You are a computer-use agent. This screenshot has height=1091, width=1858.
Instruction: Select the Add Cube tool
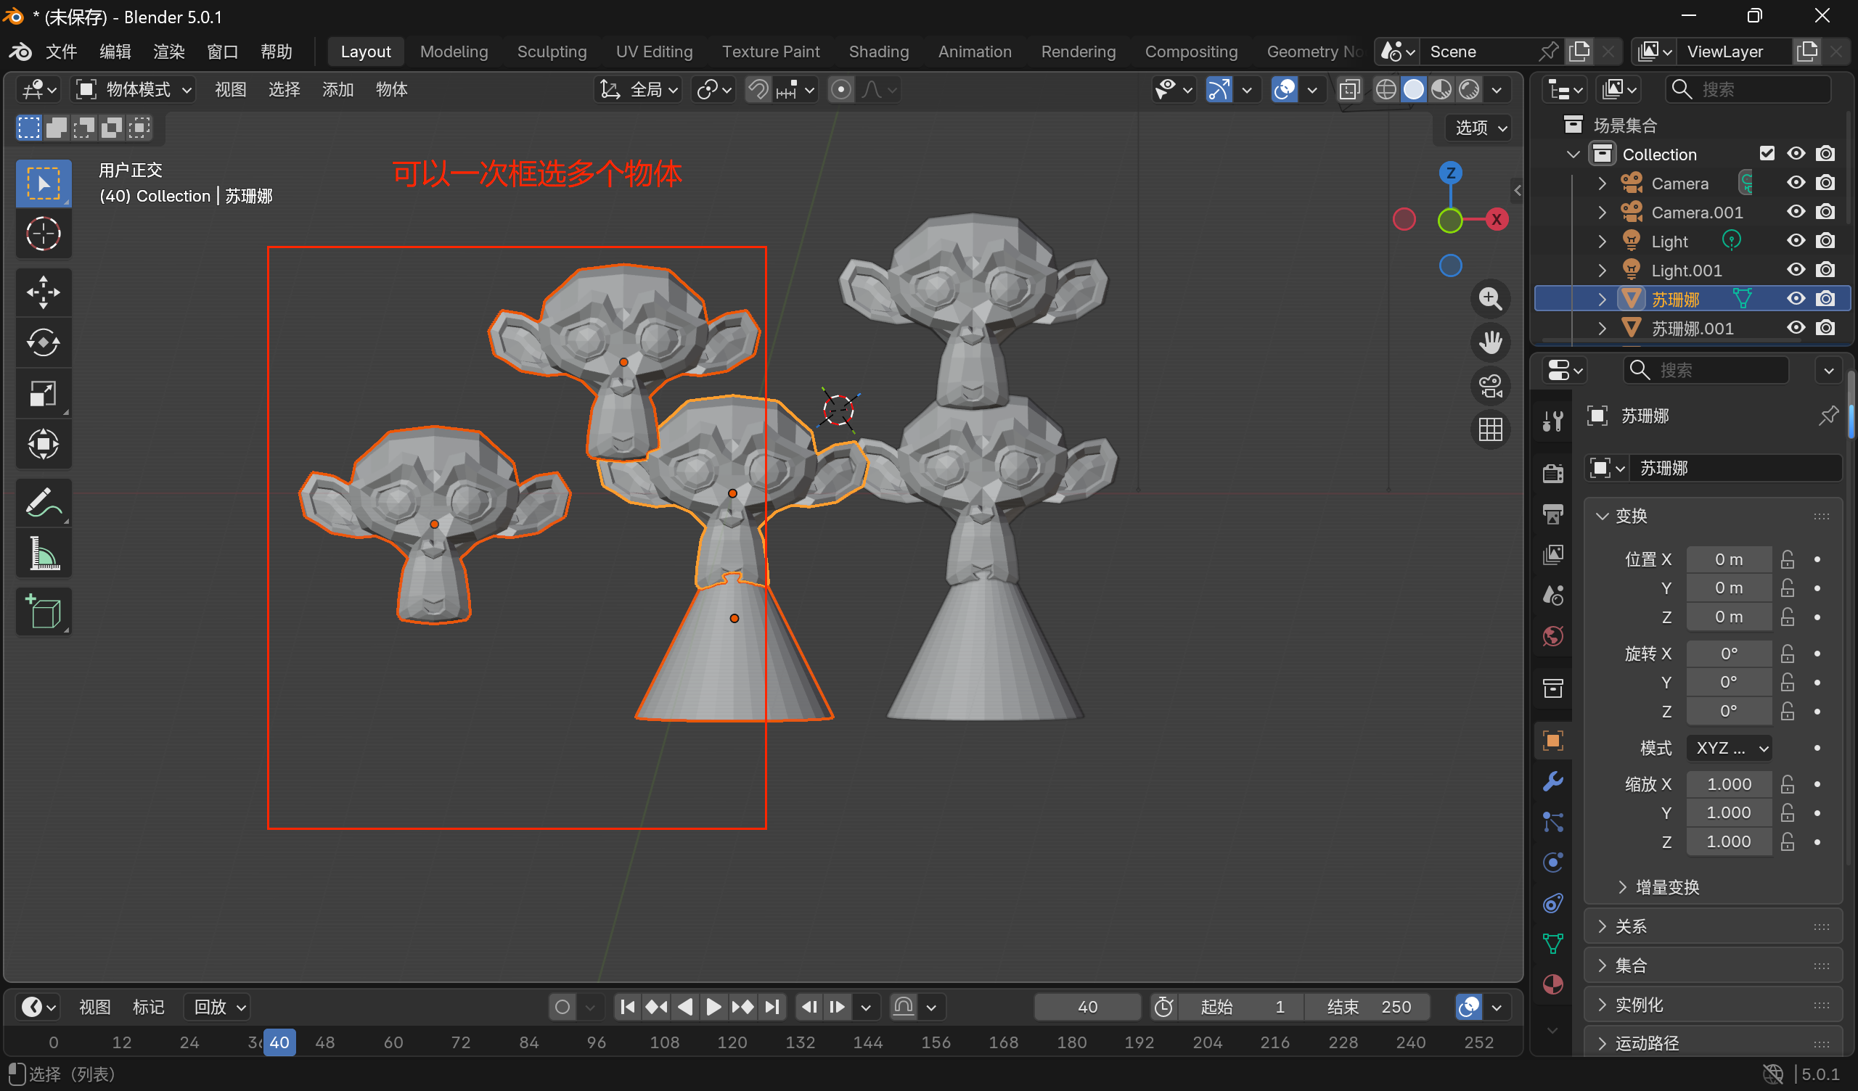pyautogui.click(x=43, y=611)
